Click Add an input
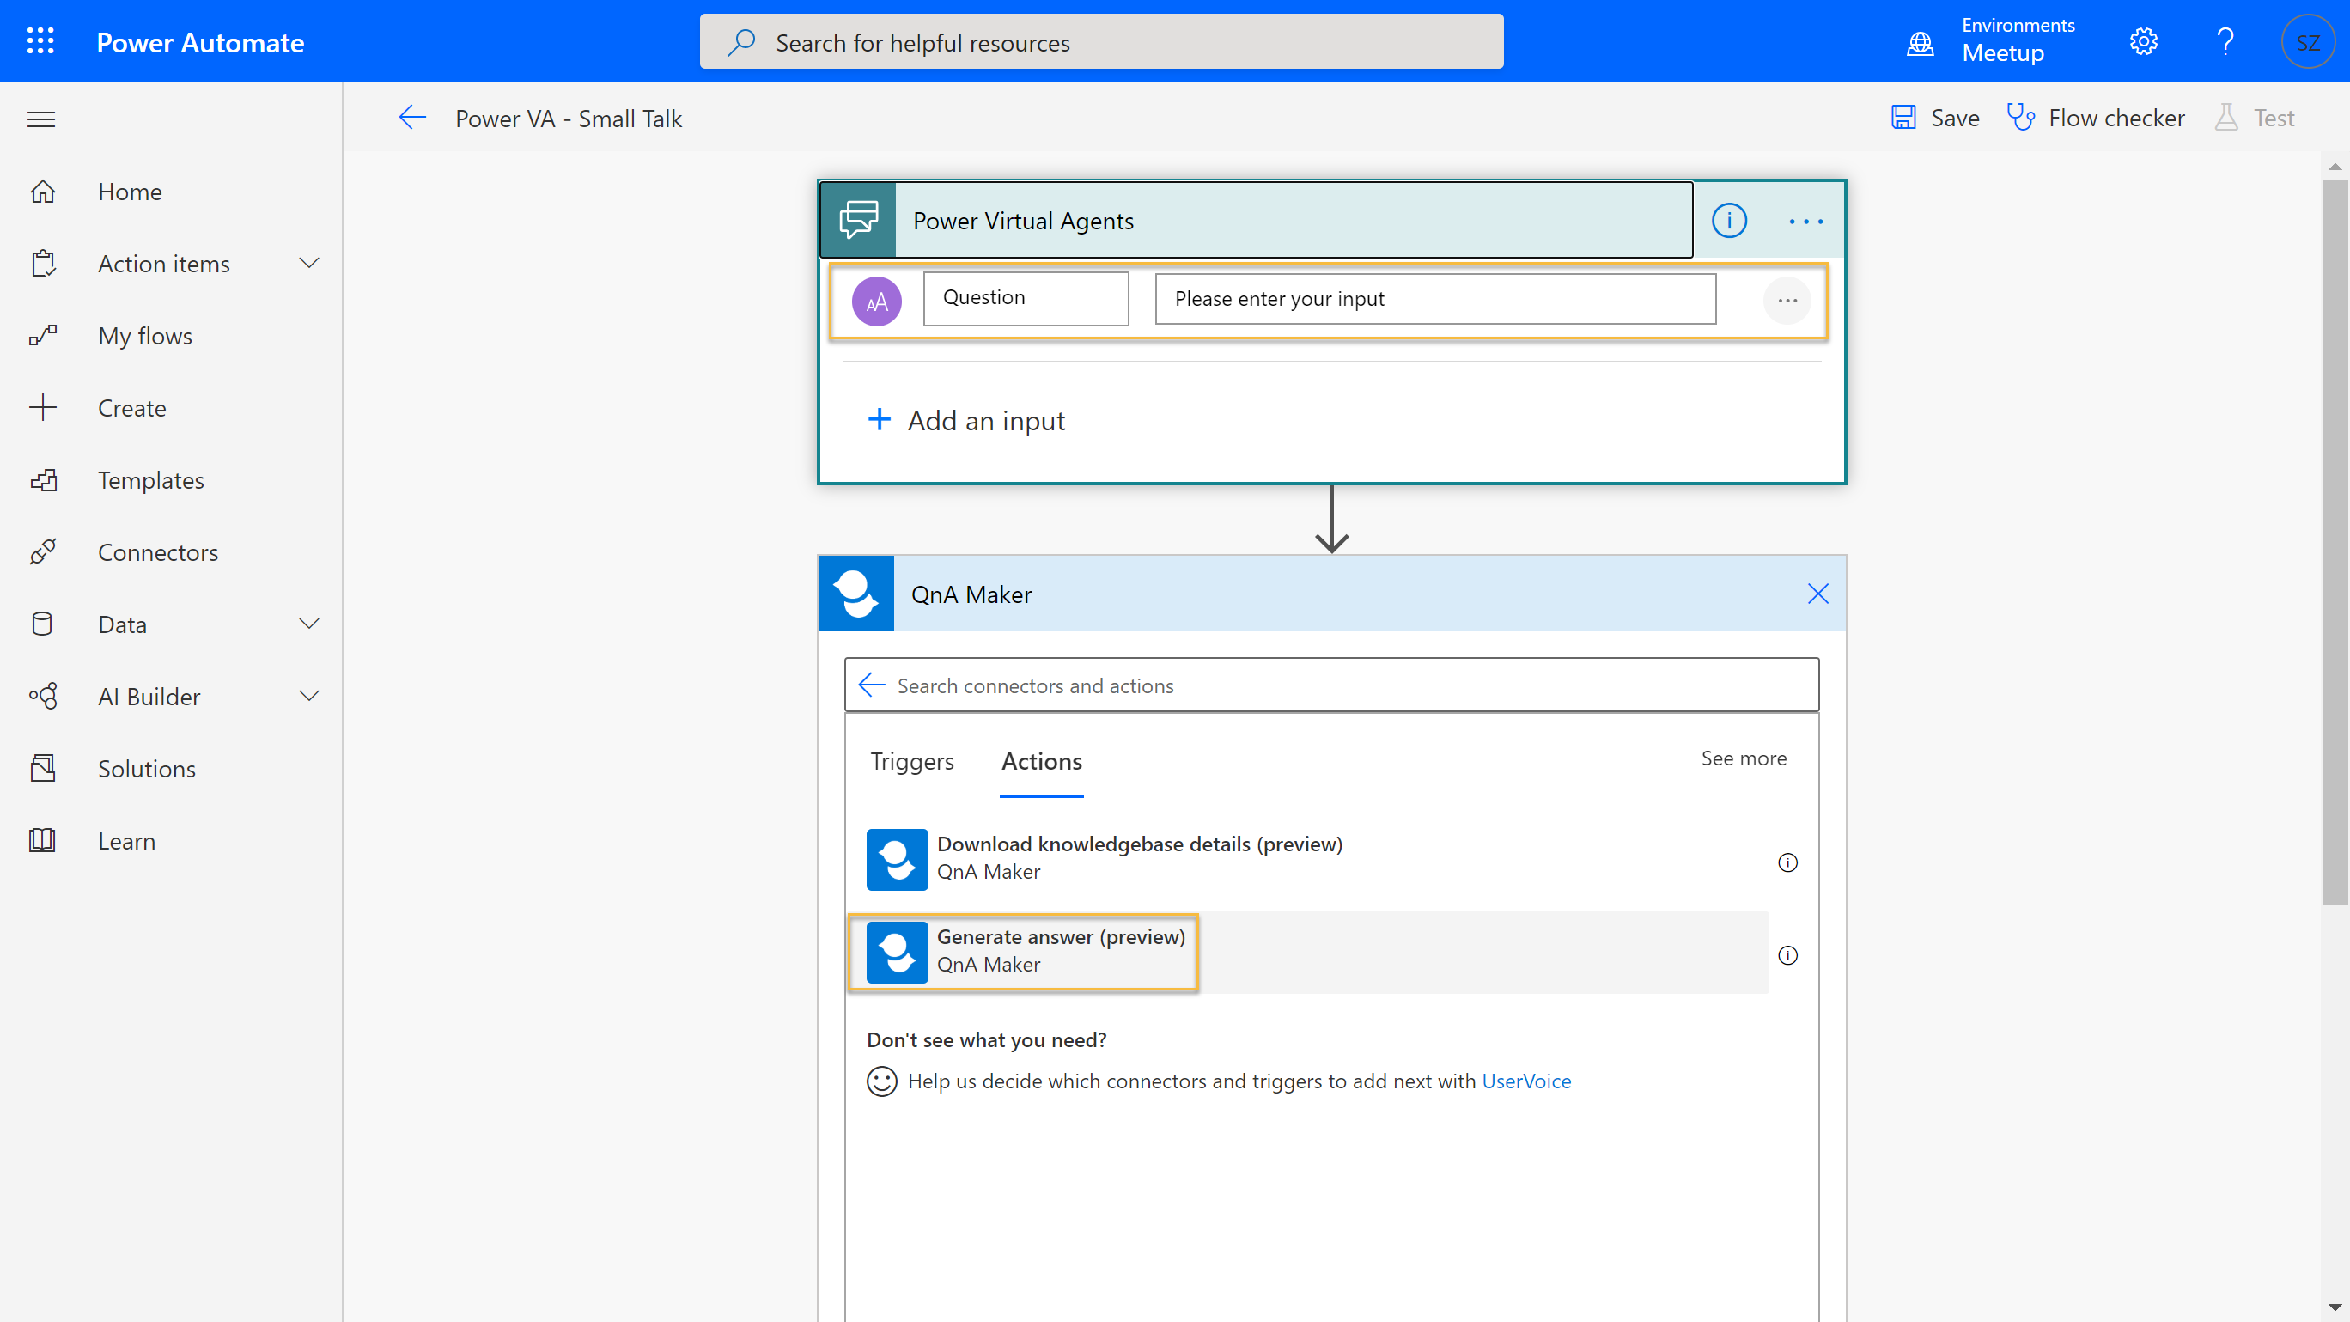 [x=966, y=421]
